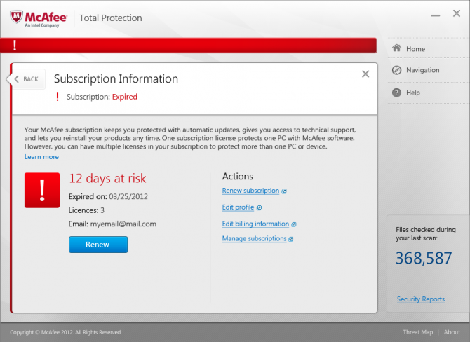Viewport: 470px width, 342px height.
Task: Click the McAfee shield logo
Action: [16, 17]
